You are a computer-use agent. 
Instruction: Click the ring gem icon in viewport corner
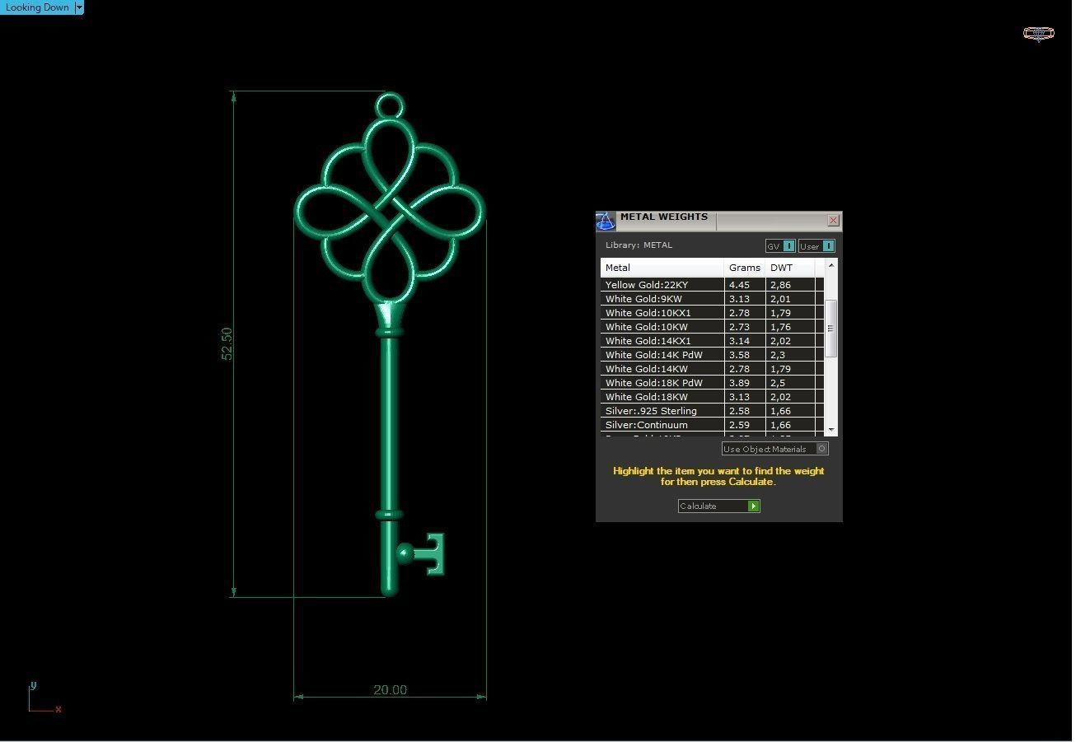[x=1038, y=33]
